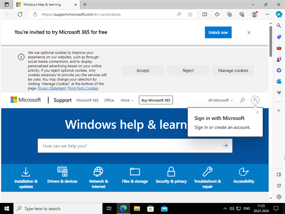The height and width of the screenshot is (214, 285).
Task: Open the sidebar Drop paper plane icon
Action: pyautogui.click(x=279, y=92)
